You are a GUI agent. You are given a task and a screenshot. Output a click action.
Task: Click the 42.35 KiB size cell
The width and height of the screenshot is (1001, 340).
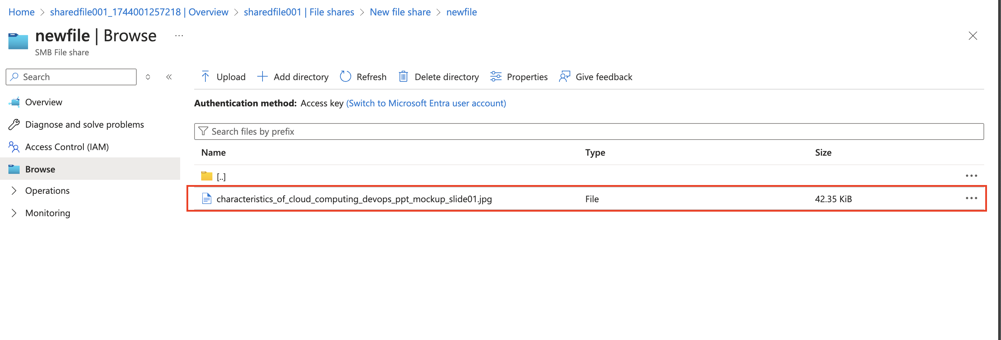pos(833,199)
